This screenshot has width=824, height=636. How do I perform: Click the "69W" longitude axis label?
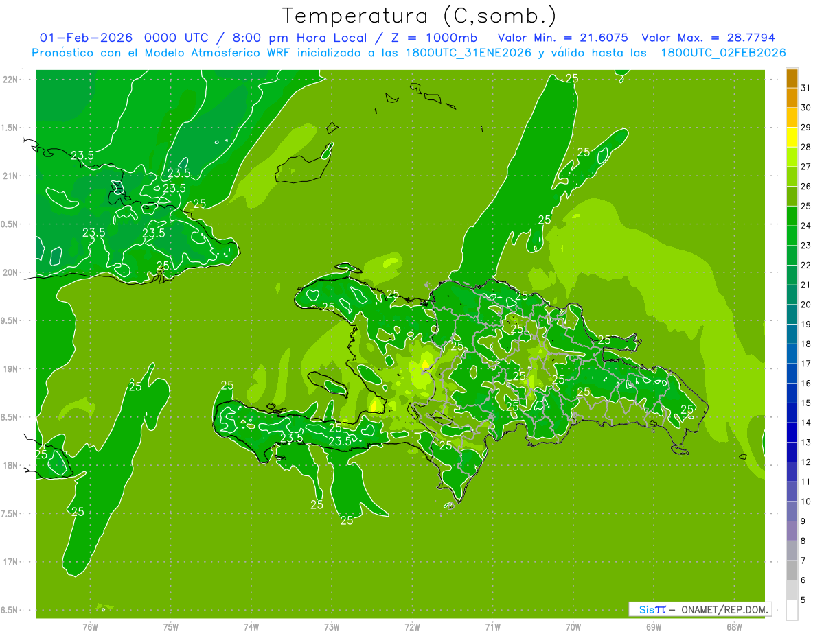(x=653, y=627)
